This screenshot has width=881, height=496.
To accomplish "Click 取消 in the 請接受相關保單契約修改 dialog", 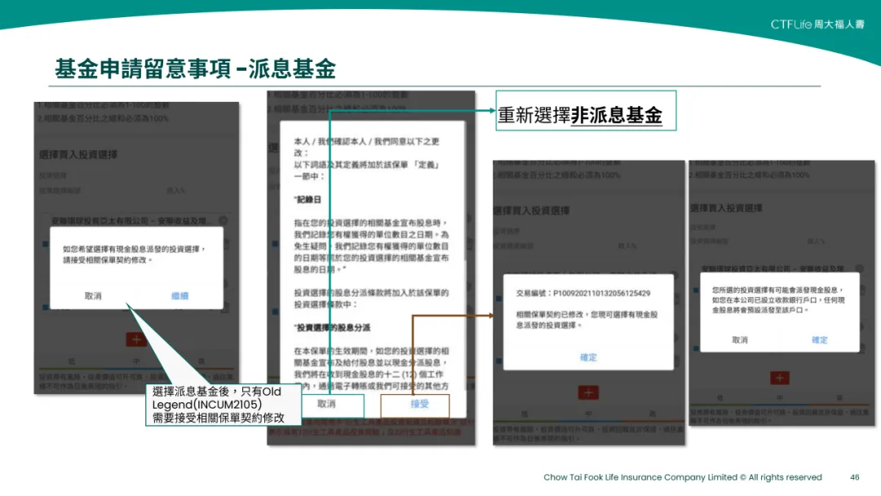I will click(x=93, y=296).
